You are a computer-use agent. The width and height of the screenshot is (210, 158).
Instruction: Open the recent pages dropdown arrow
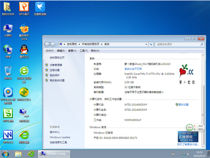(57, 45)
